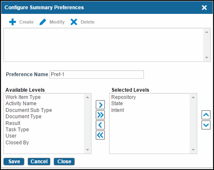The width and height of the screenshot is (214, 170).
Task: Select Repository in Selected Levels
Action: pyautogui.click(x=124, y=97)
